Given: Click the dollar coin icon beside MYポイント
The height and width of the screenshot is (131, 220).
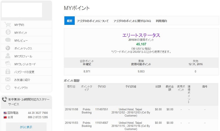Looking at the screenshot, I should pos(8,32).
